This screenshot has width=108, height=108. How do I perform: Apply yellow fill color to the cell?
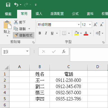pyautogui.click(x=76, y=33)
